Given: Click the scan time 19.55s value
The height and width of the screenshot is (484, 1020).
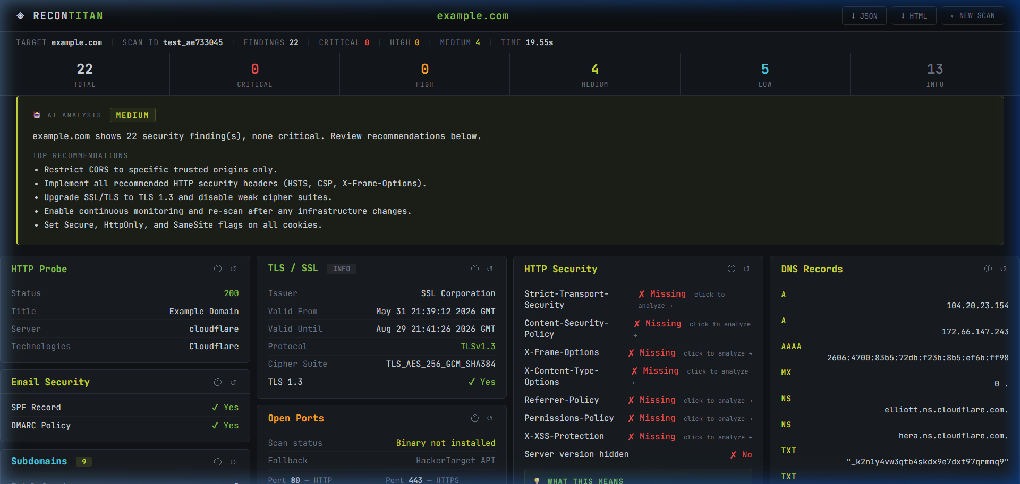Looking at the screenshot, I should tap(539, 42).
